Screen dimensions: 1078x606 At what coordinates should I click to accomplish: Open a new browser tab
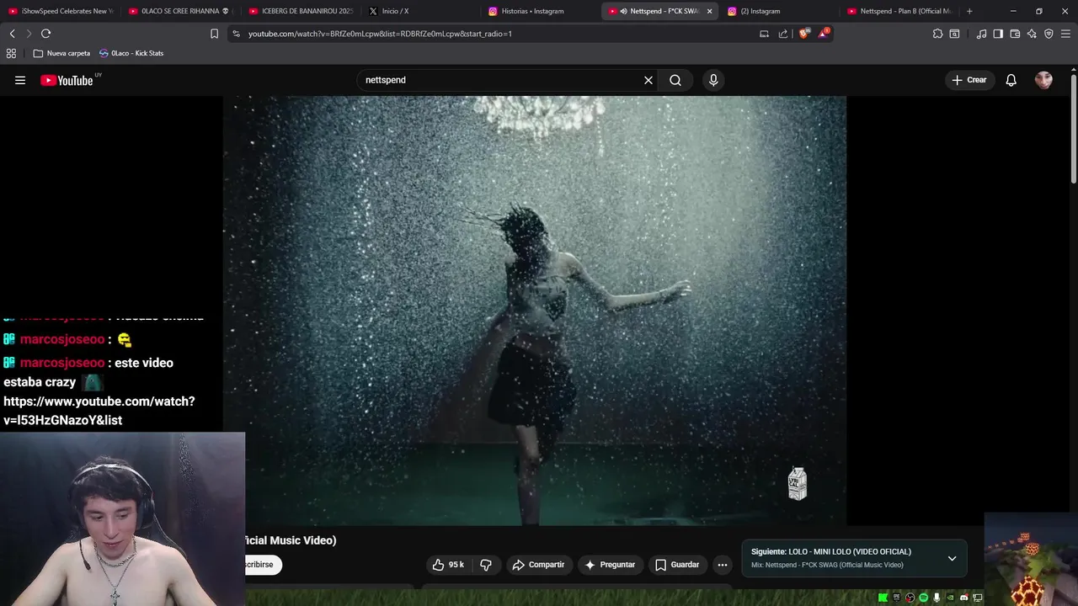969,11
